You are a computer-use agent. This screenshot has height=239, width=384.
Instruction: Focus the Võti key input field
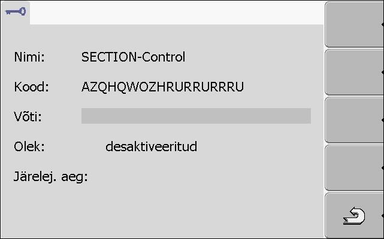click(x=196, y=116)
